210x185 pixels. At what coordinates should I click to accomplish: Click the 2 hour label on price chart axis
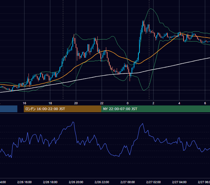tap(153, 103)
